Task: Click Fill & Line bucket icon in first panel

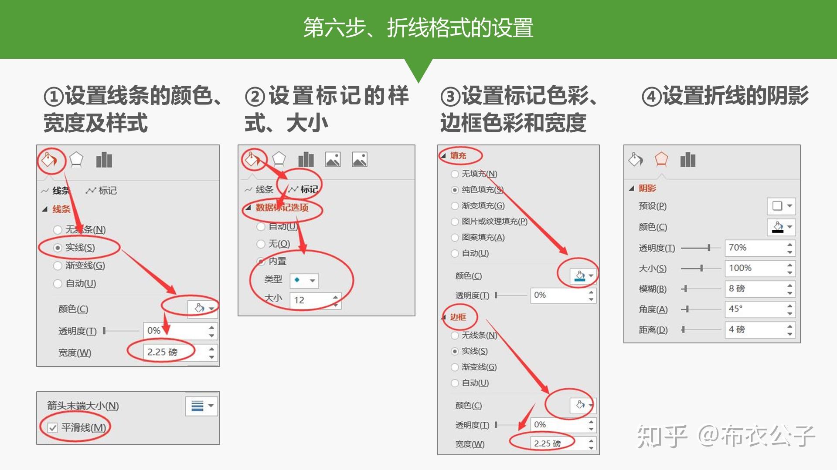Action: (49, 160)
